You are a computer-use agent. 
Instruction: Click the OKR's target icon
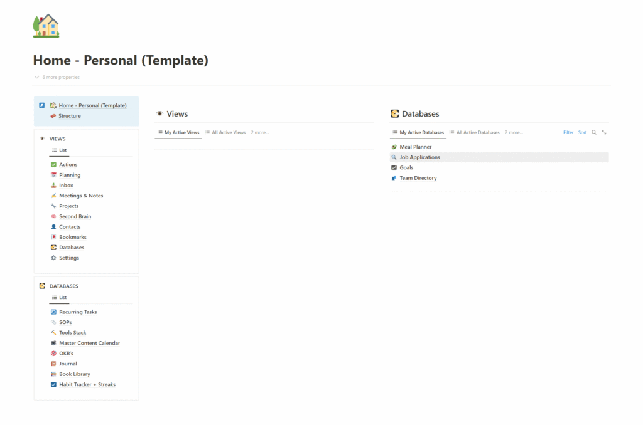(x=53, y=354)
